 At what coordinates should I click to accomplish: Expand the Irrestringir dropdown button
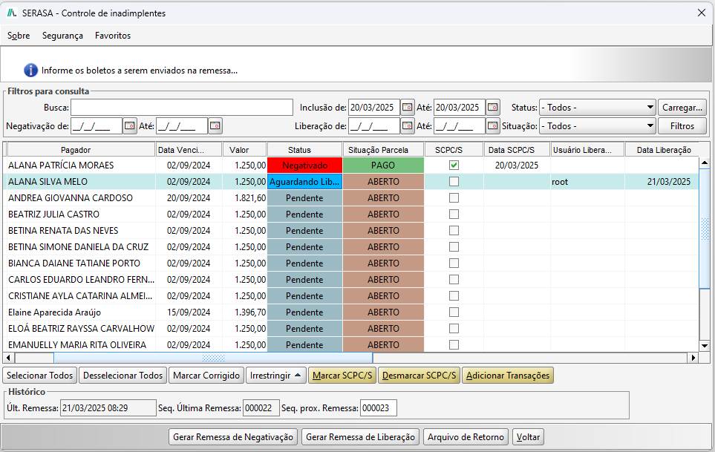(x=275, y=376)
